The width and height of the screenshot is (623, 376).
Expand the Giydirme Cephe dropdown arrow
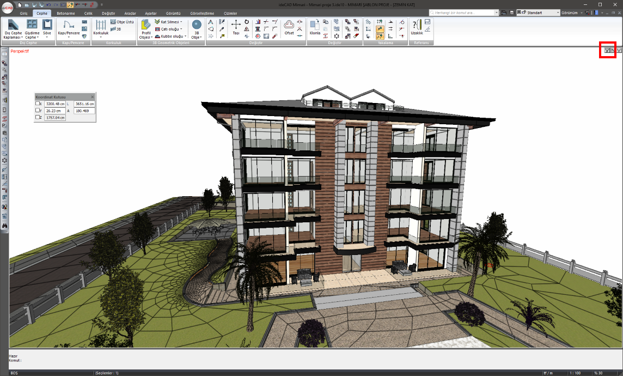pos(38,38)
